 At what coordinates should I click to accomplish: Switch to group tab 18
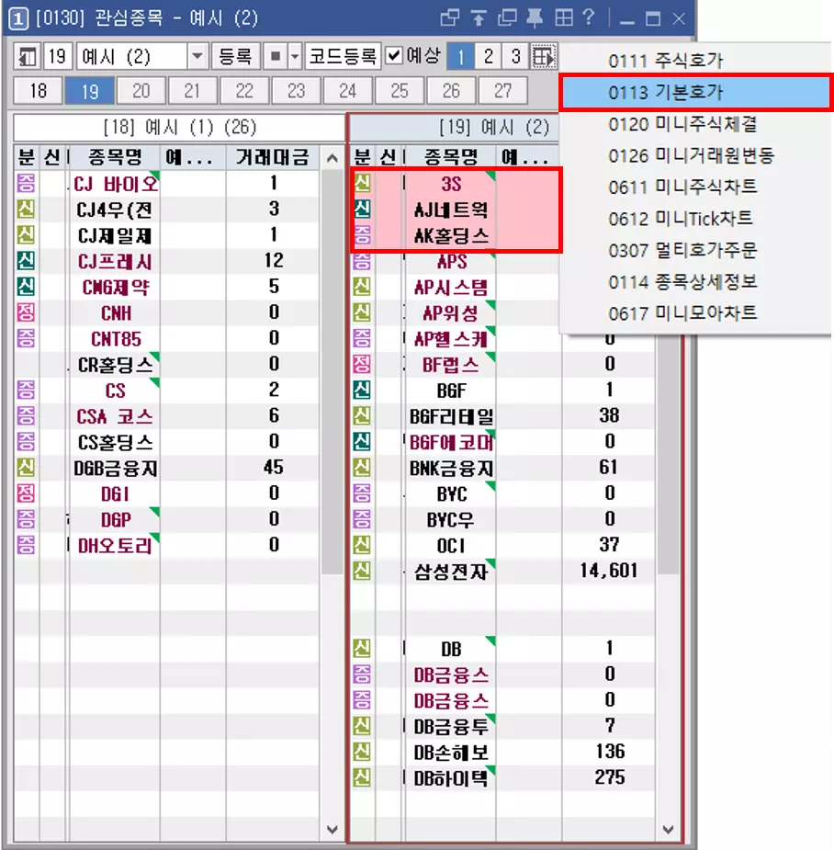point(38,91)
